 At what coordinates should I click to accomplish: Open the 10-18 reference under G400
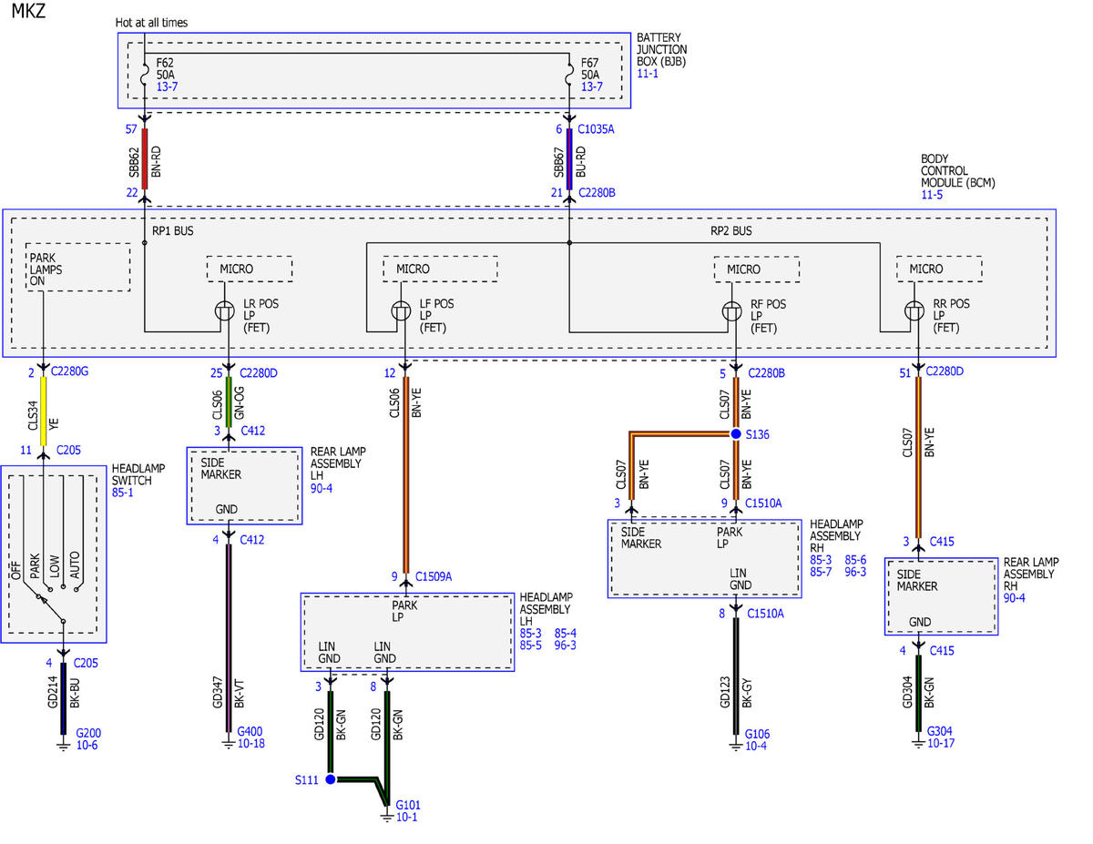[250, 743]
